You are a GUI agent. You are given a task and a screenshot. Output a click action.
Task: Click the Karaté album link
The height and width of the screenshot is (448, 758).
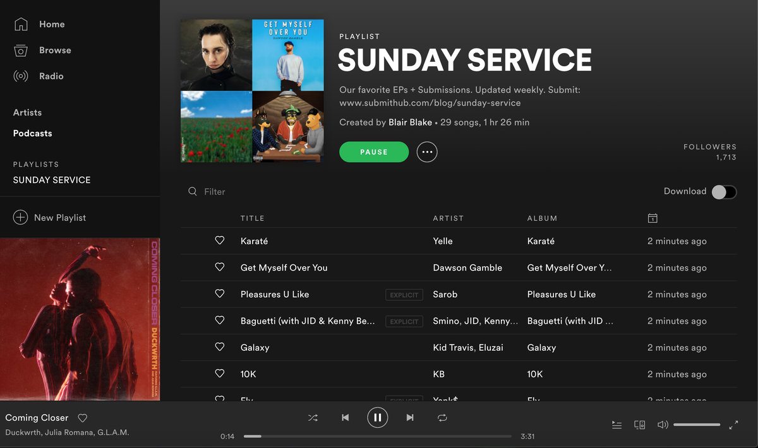[541, 241]
